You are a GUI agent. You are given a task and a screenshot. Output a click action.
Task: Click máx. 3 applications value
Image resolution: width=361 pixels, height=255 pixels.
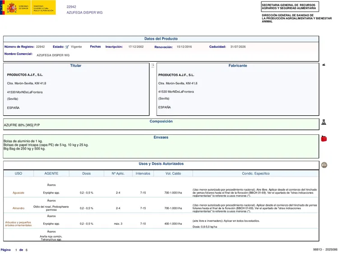click(118, 224)
